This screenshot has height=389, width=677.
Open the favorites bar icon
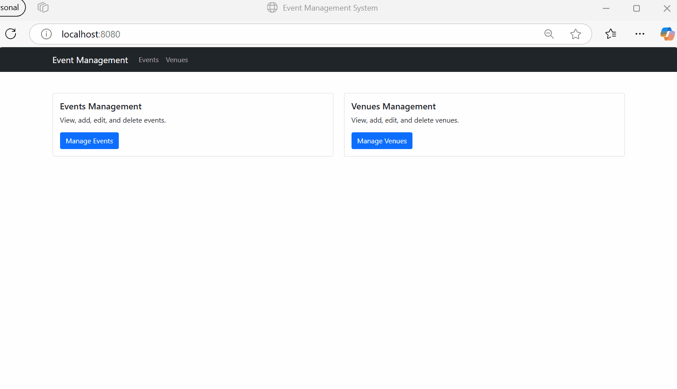pos(611,34)
